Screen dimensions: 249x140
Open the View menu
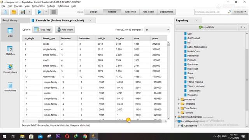[27, 6]
